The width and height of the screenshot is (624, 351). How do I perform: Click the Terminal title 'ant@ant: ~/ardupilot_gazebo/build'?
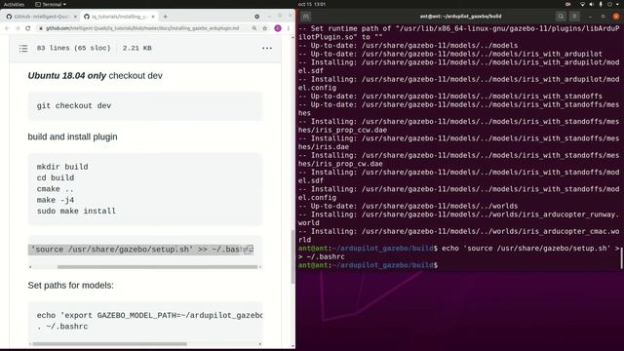click(460, 17)
